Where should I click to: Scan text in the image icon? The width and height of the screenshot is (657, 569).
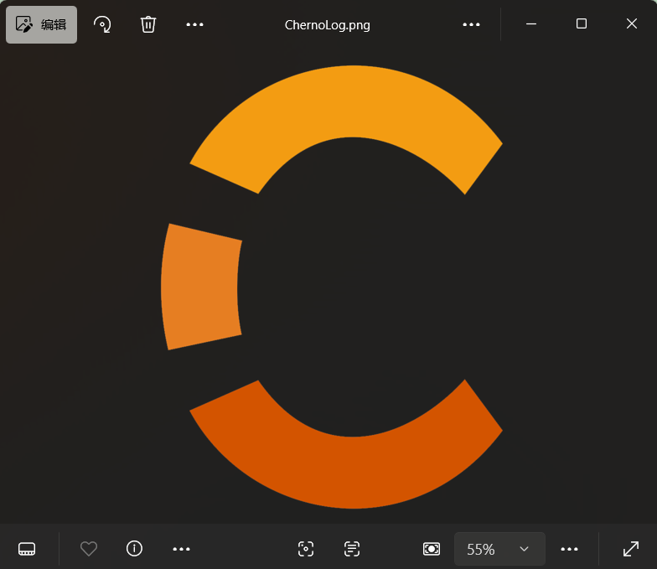(352, 549)
